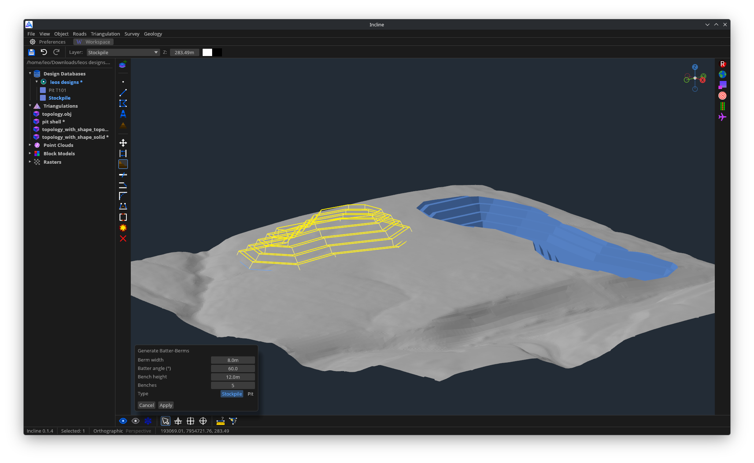Image resolution: width=754 pixels, height=463 pixels.
Task: Select the Pit T101 layer
Action: pos(57,90)
